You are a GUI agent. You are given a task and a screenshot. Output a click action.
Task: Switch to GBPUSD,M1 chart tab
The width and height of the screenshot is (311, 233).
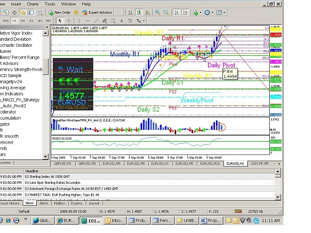point(63,164)
